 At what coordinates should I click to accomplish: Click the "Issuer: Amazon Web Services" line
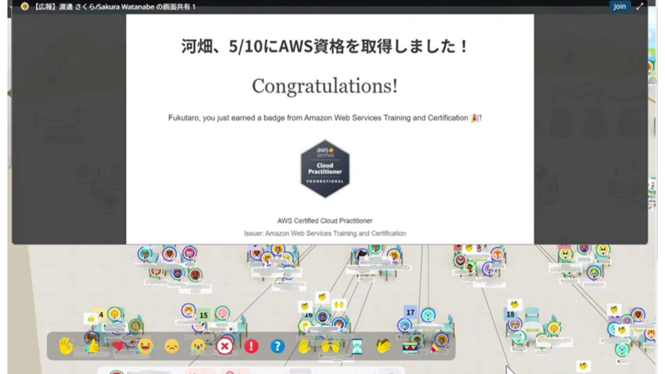(325, 234)
